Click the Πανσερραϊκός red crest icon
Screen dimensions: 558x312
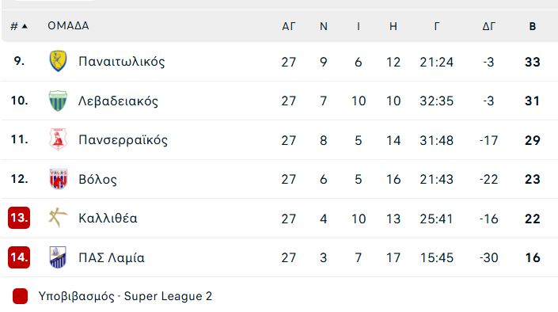point(58,139)
